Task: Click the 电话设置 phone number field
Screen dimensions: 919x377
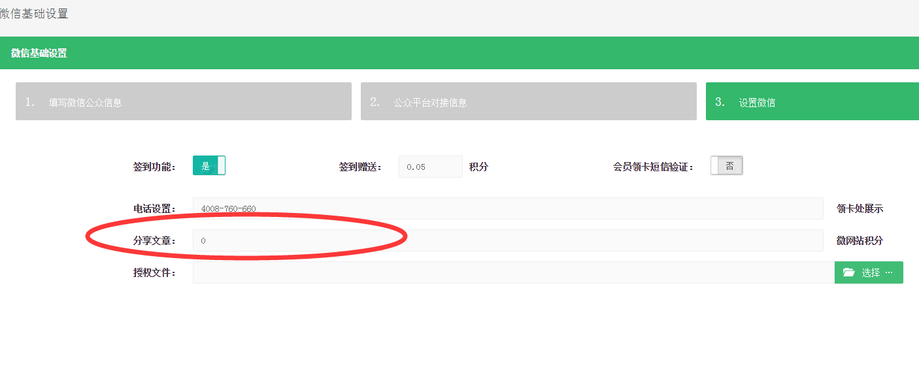Action: click(508, 208)
